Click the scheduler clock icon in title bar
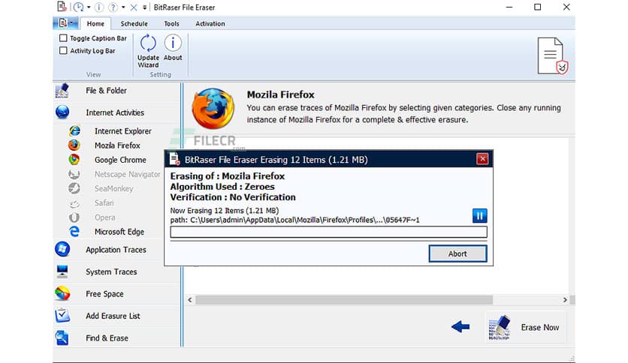This screenshot has height=363, width=628. tap(79, 7)
